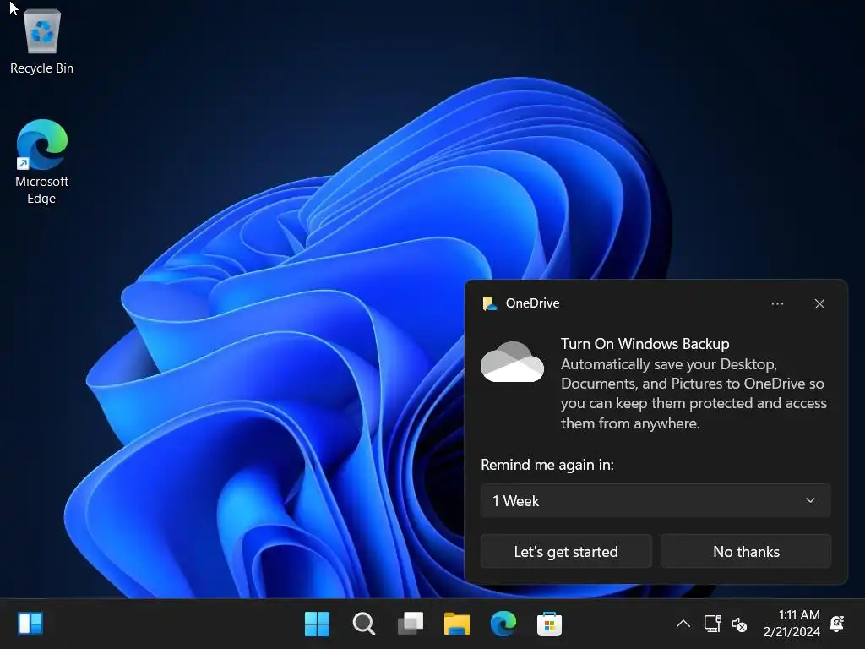
Task: Dismiss the OneDrive notification
Action: click(819, 303)
